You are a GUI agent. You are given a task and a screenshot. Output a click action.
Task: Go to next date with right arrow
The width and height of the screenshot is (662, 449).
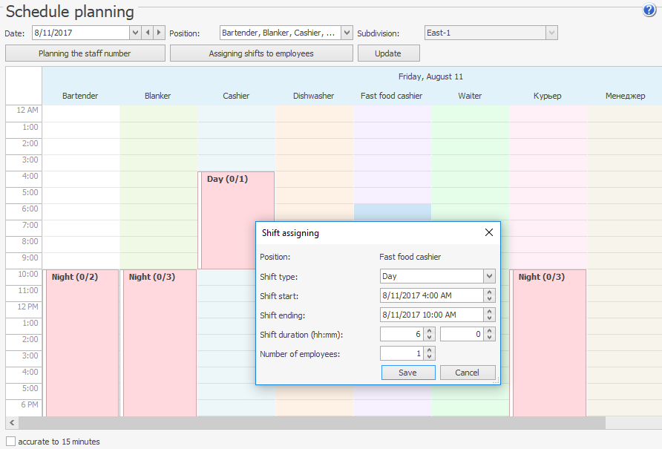[x=159, y=33]
